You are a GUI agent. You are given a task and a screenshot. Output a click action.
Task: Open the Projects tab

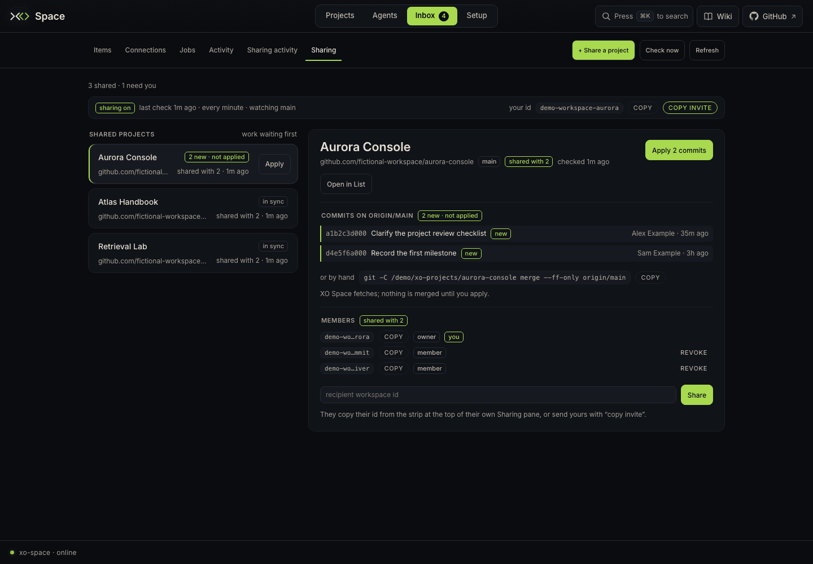(340, 16)
